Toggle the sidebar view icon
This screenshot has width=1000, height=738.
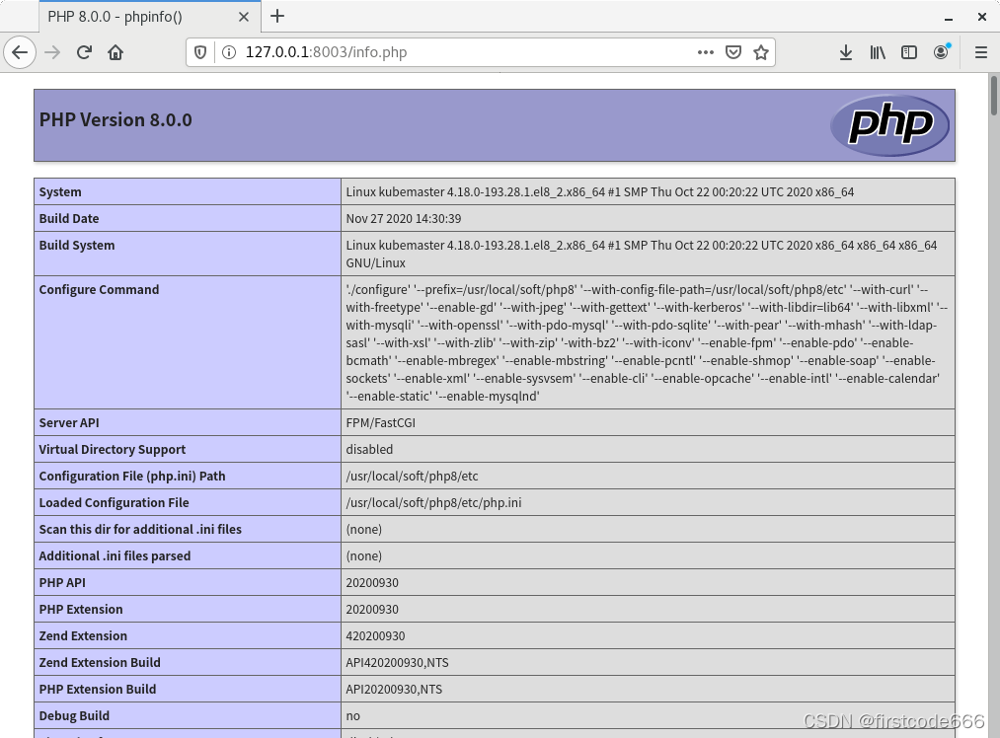tap(909, 52)
